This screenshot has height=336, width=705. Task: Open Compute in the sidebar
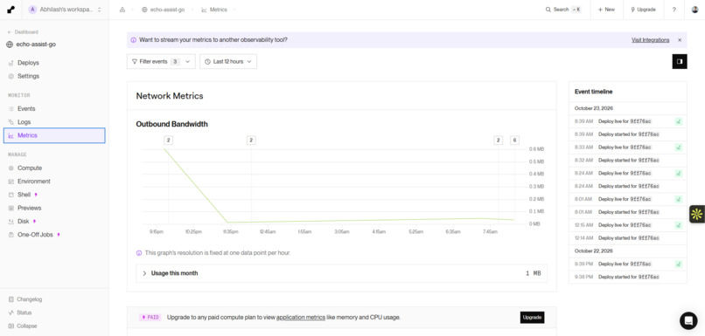pos(30,168)
